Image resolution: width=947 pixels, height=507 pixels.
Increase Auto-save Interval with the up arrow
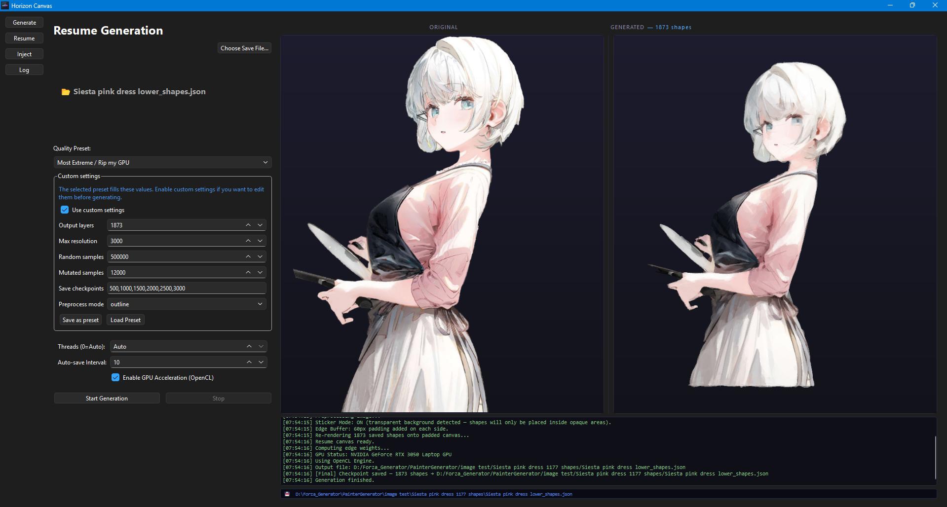point(249,362)
